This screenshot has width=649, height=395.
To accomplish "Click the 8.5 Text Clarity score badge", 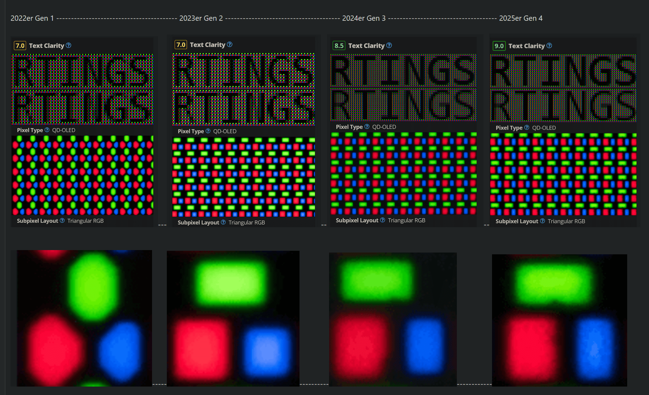I will coord(339,45).
